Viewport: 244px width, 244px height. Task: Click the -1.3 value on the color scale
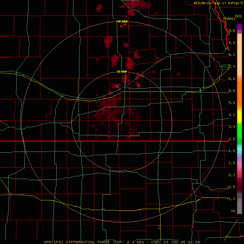pos(231,199)
